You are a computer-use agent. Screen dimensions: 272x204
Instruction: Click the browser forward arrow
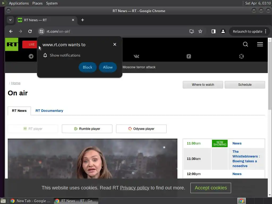point(20,31)
